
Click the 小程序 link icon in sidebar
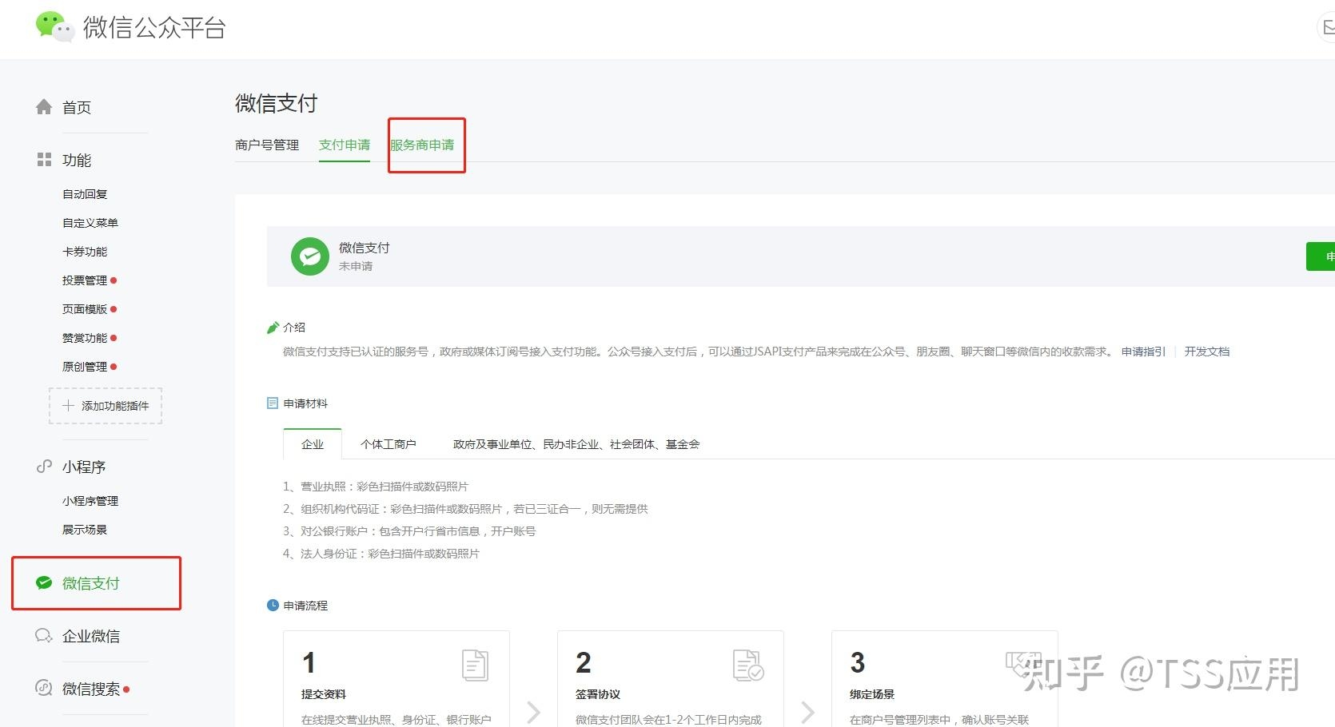click(43, 466)
